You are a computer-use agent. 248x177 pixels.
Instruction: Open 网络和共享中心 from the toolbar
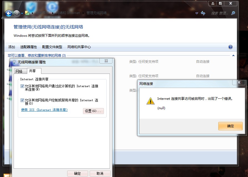tap(79, 47)
